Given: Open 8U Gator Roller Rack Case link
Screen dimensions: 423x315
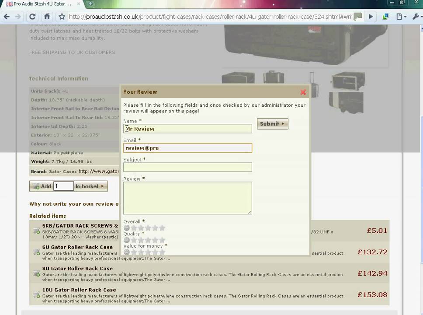Looking at the screenshot, I should [x=77, y=269].
